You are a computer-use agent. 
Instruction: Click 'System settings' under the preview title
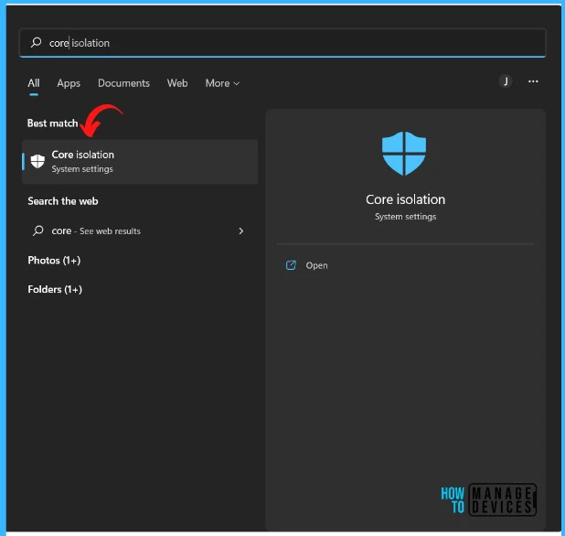(405, 216)
